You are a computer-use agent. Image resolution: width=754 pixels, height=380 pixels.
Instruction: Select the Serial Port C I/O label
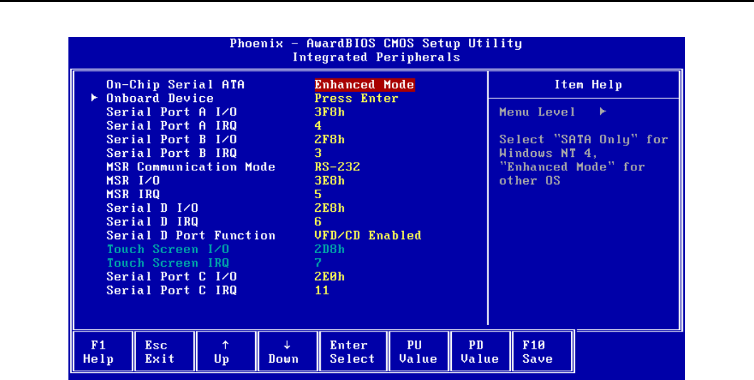[171, 277]
